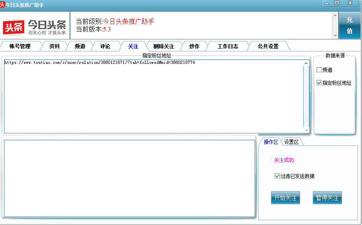
Task: Click the 当前级别 level text
Action: pyautogui.click(x=115, y=21)
